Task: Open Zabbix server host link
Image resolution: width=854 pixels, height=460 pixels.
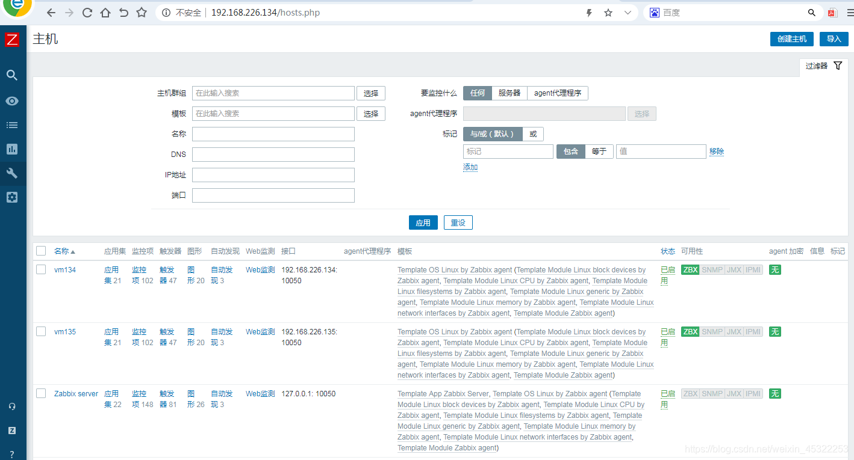Action: (76, 394)
